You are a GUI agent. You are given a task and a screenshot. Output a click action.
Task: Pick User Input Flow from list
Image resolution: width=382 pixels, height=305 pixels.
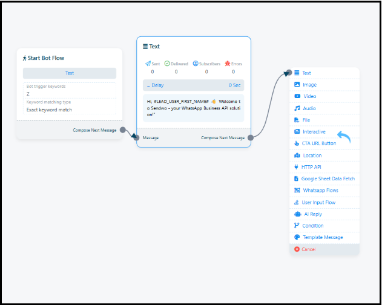318,202
